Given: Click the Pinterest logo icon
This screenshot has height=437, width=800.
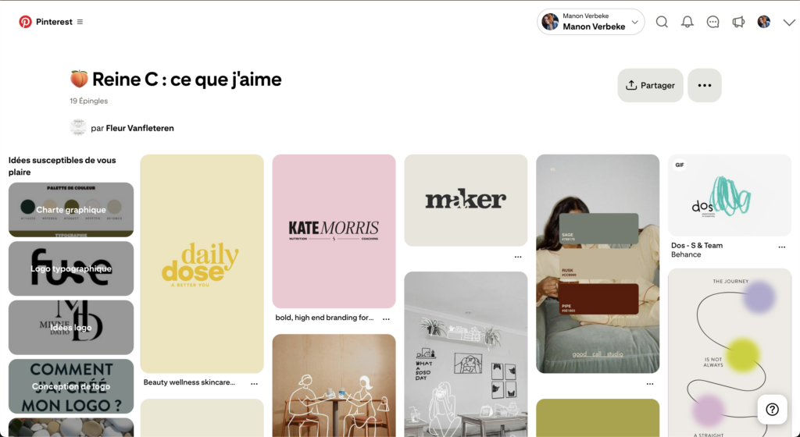Looking at the screenshot, I should (25, 22).
